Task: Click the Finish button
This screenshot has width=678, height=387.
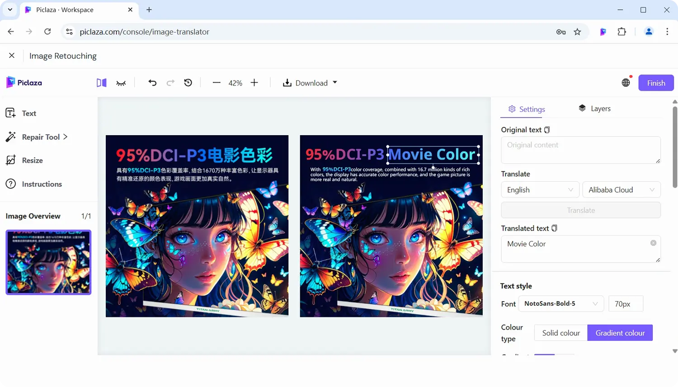Action: pyautogui.click(x=656, y=83)
